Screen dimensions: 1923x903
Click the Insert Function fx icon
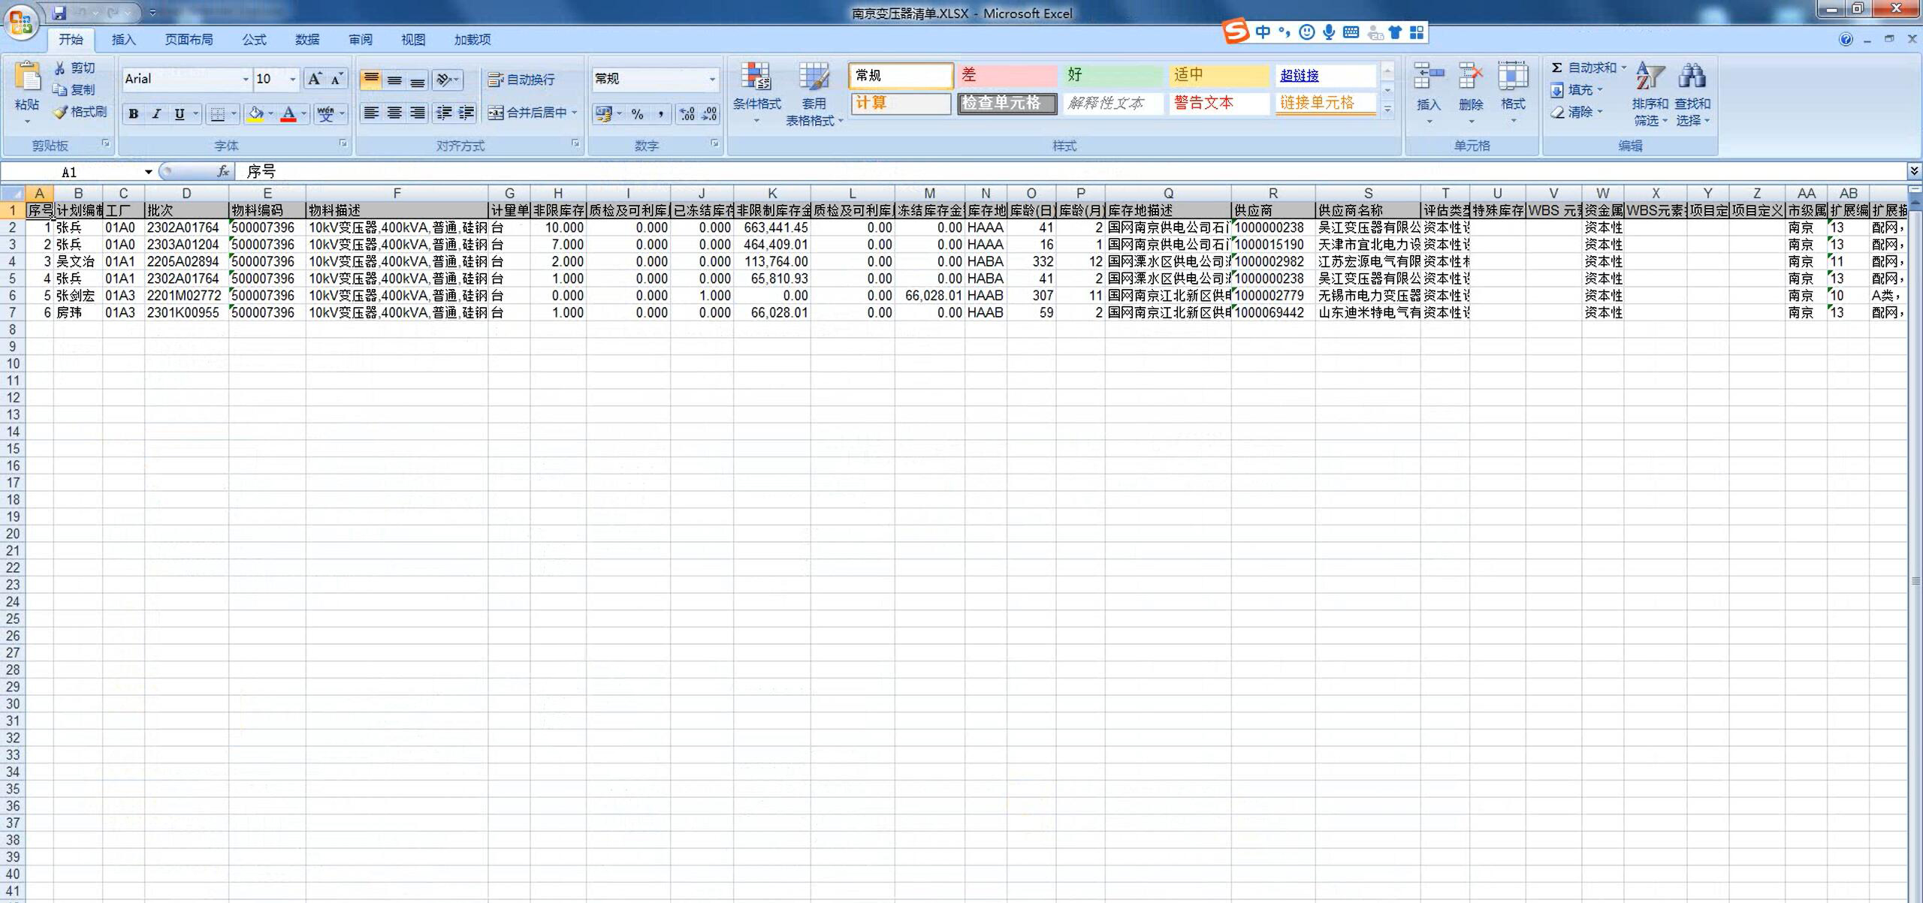[x=223, y=172]
